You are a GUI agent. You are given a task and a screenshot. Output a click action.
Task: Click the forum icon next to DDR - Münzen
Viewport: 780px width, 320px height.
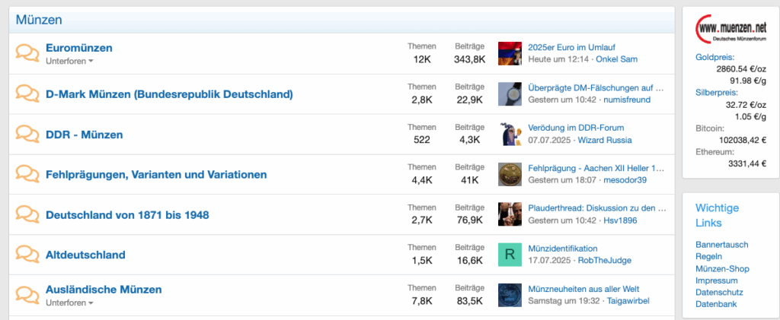pos(27,135)
